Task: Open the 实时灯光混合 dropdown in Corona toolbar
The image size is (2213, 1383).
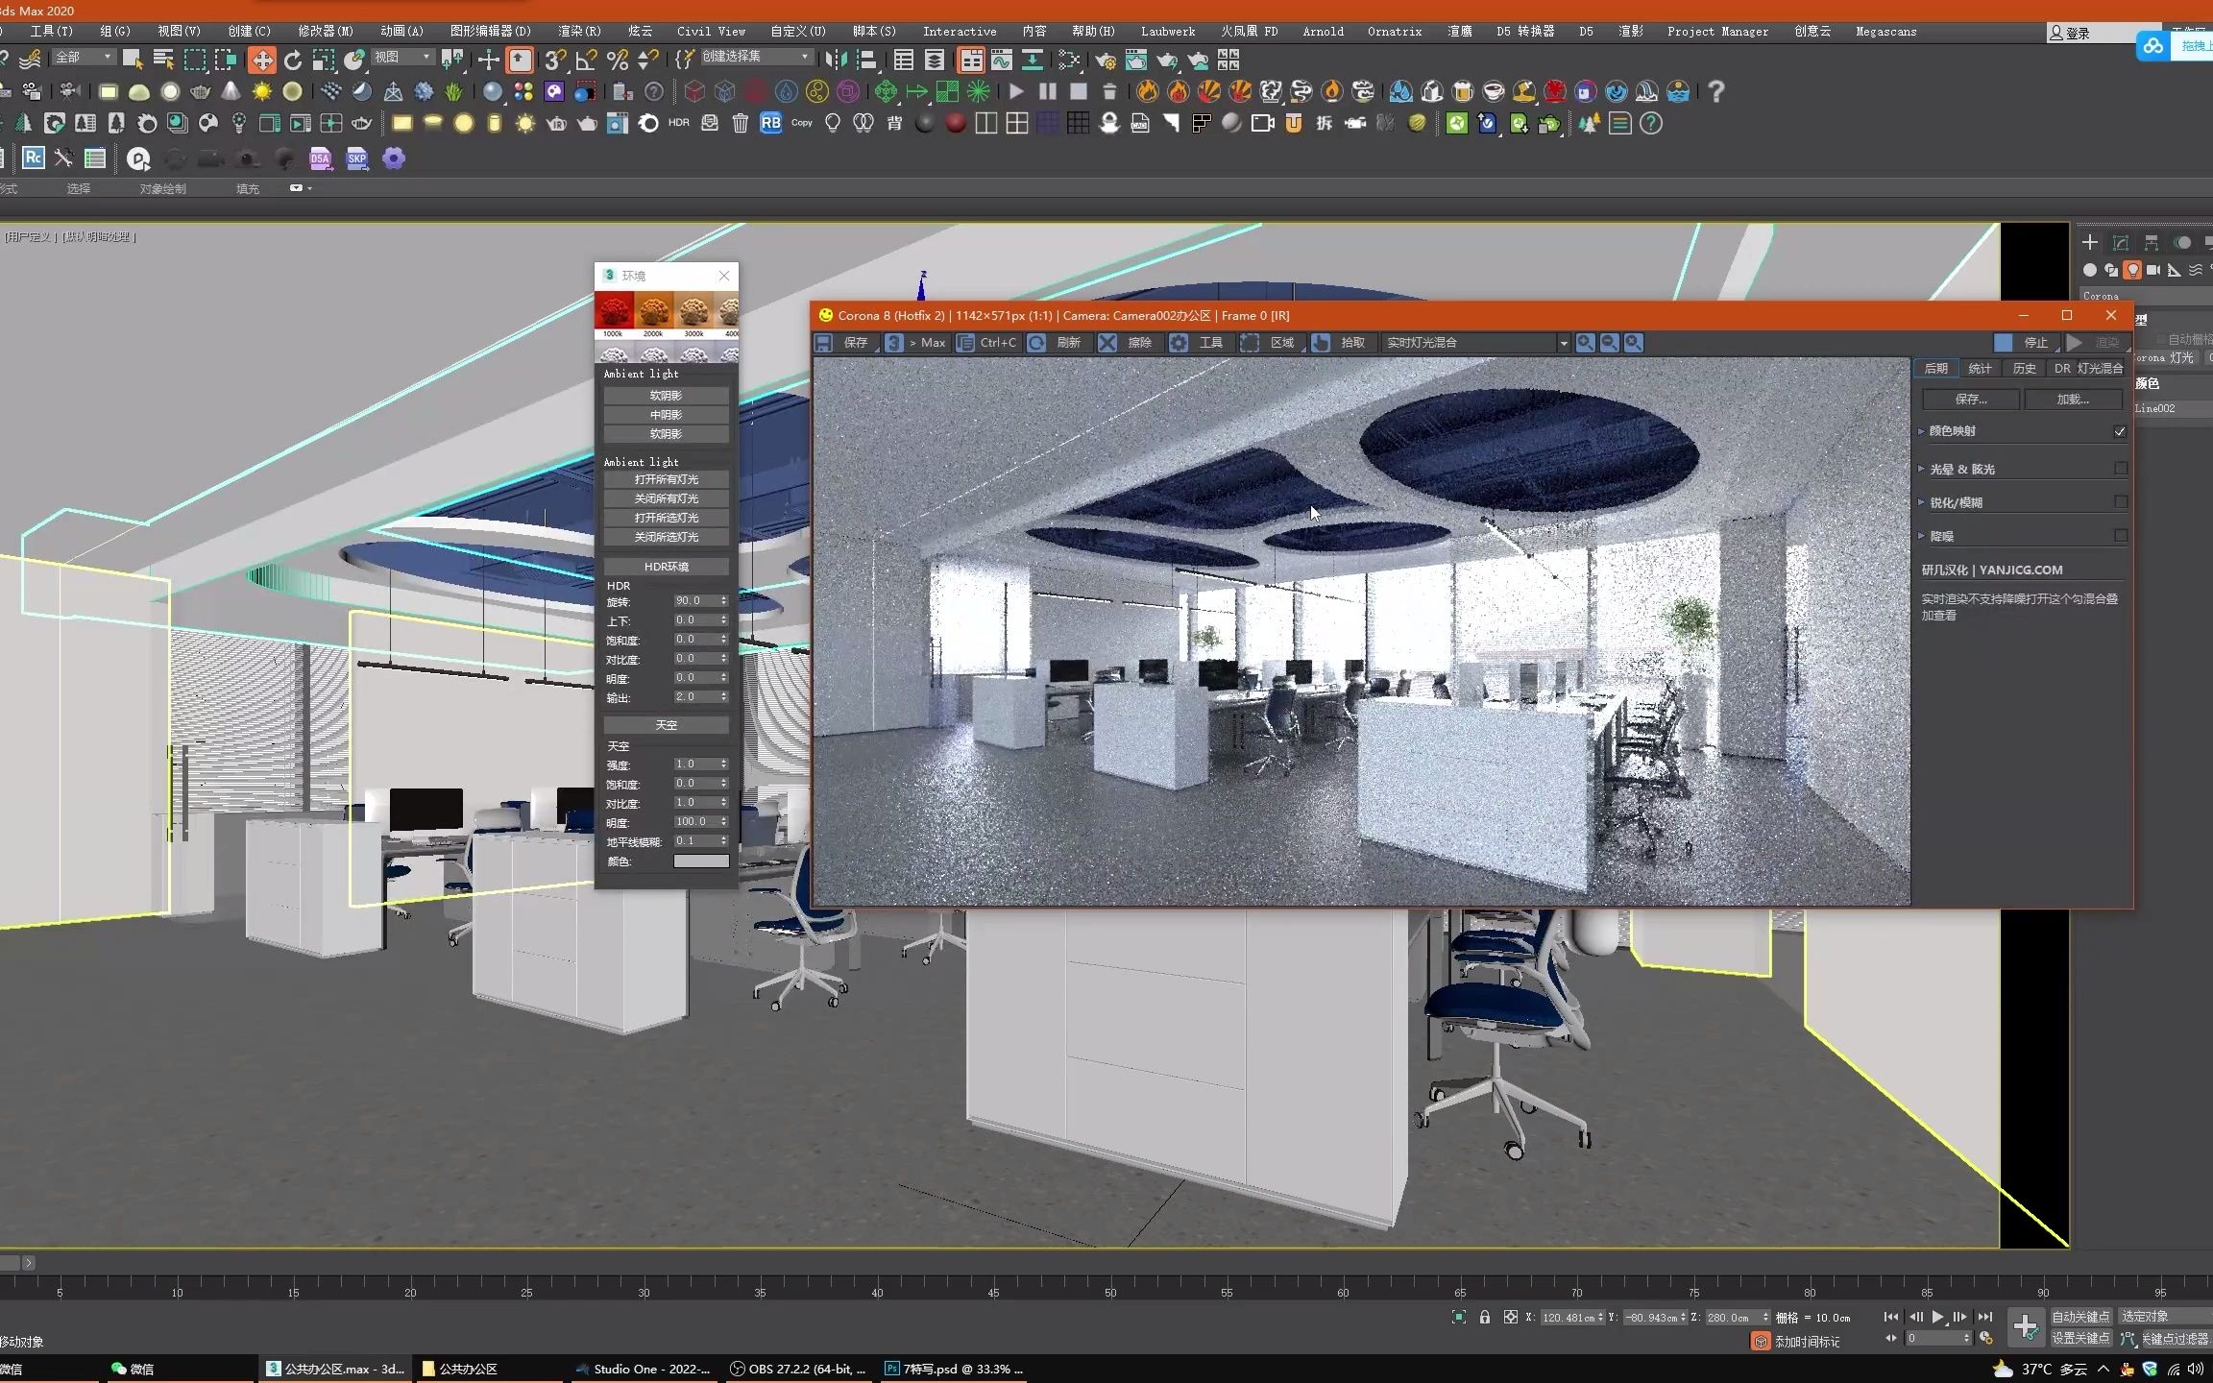Action: point(1475,343)
